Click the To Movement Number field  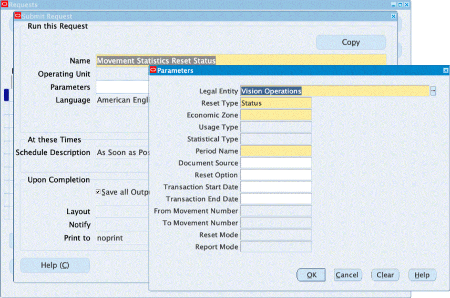pyautogui.click(x=276, y=223)
